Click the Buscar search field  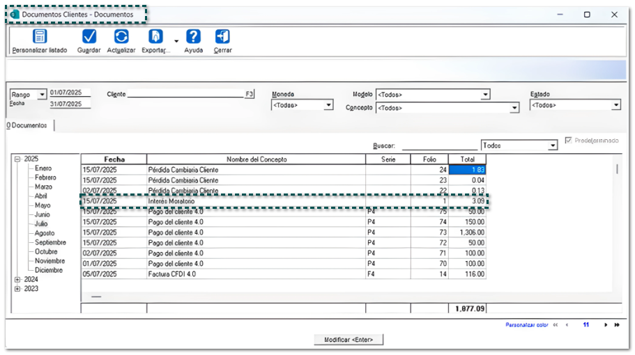438,146
